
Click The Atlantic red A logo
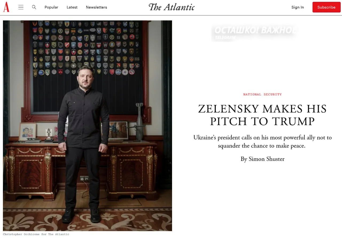tap(6, 7)
